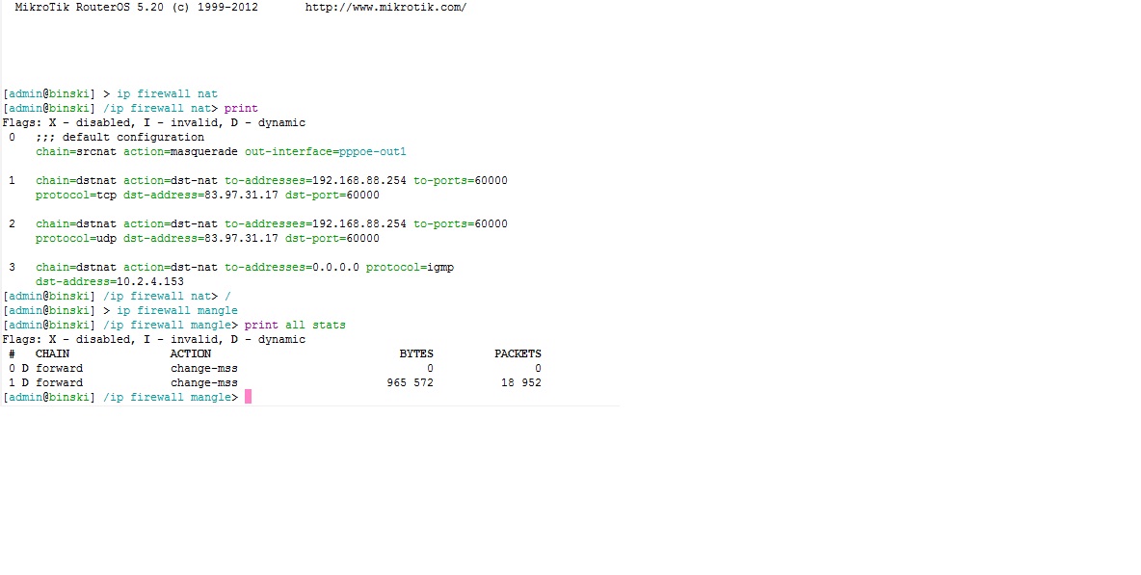Click protocol=igmp in NAT rule 3
Viewport: 1141px width, 575px height.
410,267
